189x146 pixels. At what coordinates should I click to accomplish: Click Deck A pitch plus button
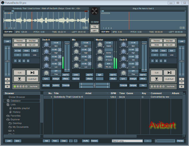tap(7, 86)
